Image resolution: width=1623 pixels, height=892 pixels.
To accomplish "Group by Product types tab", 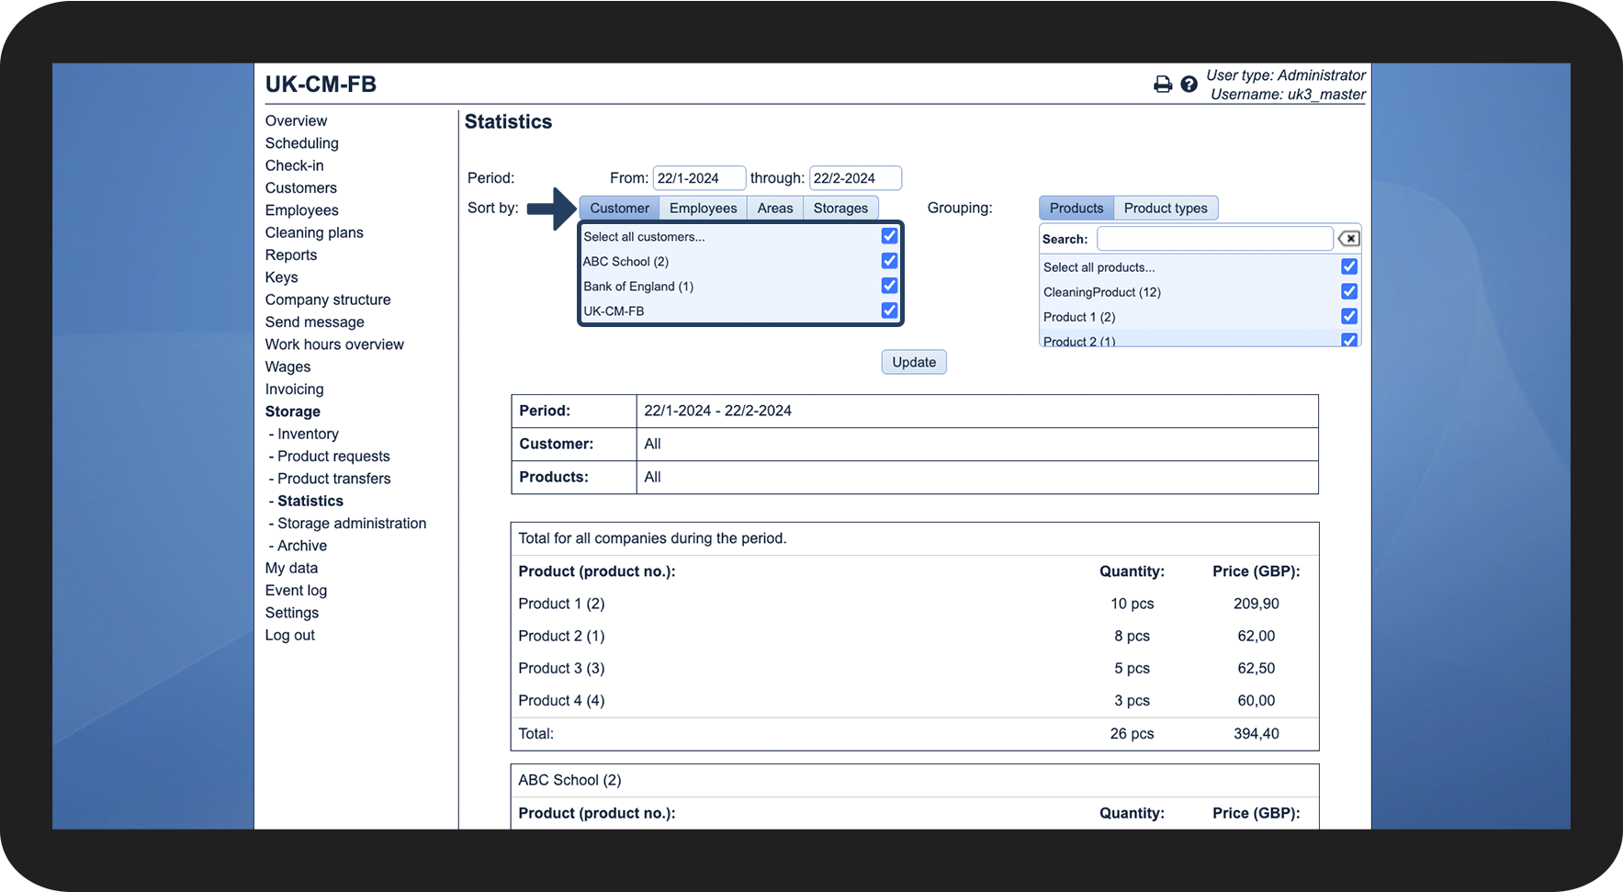I will click(x=1166, y=209).
